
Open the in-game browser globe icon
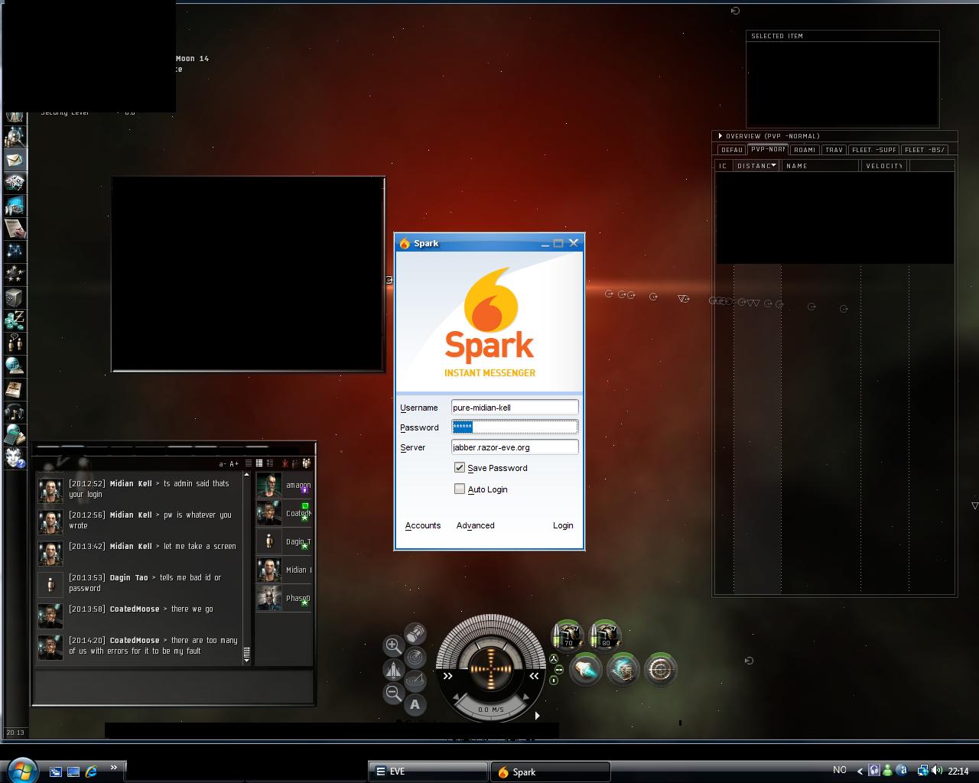15,366
